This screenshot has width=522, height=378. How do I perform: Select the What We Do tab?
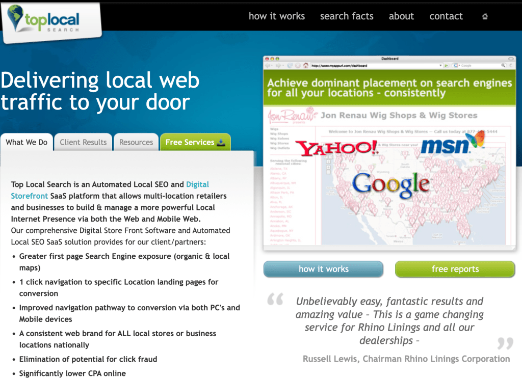click(27, 143)
